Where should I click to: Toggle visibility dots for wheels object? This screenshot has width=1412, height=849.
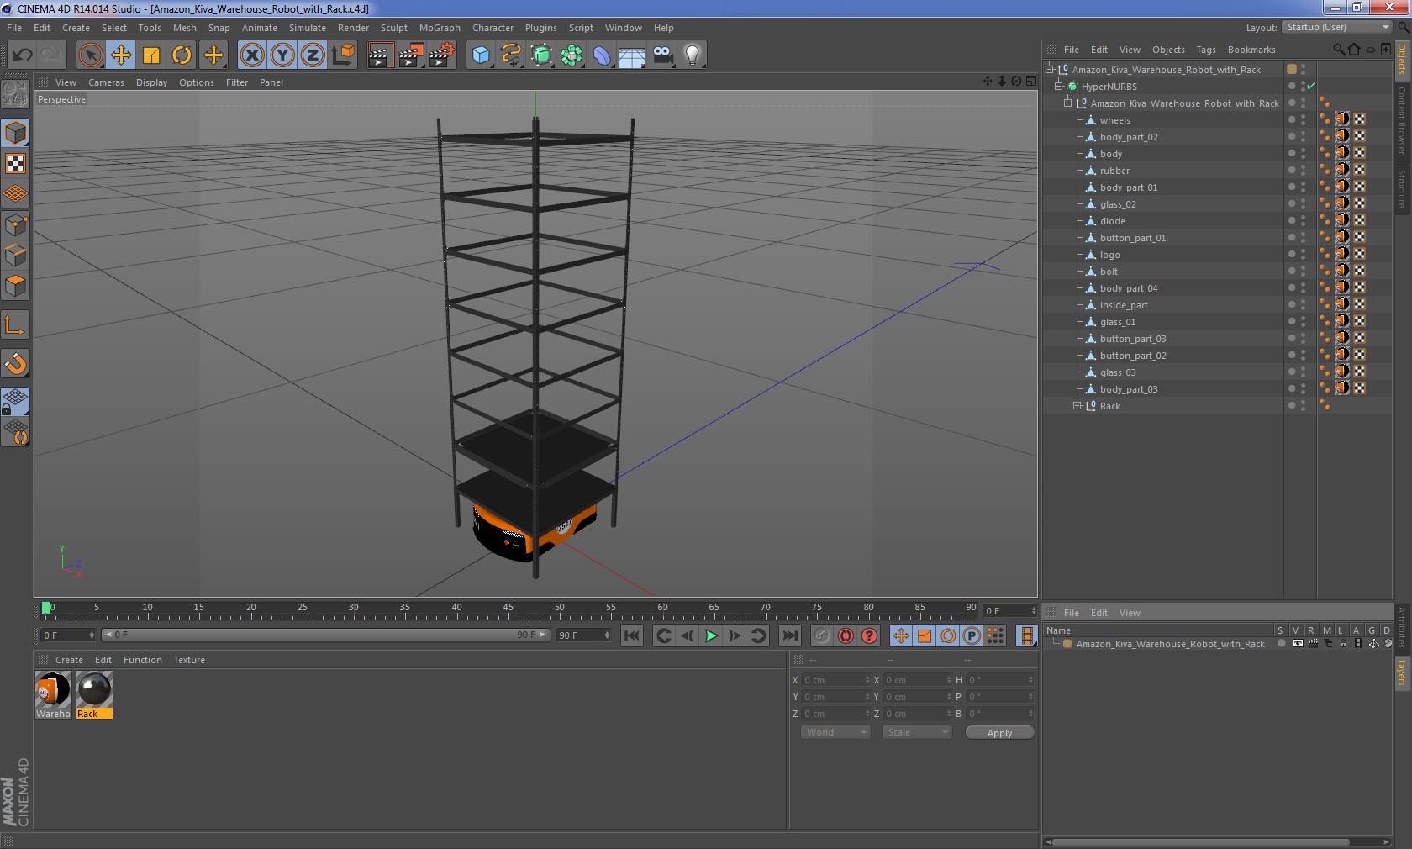point(1303,119)
